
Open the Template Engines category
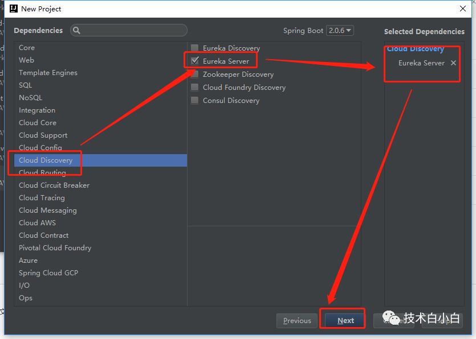[100, 73]
